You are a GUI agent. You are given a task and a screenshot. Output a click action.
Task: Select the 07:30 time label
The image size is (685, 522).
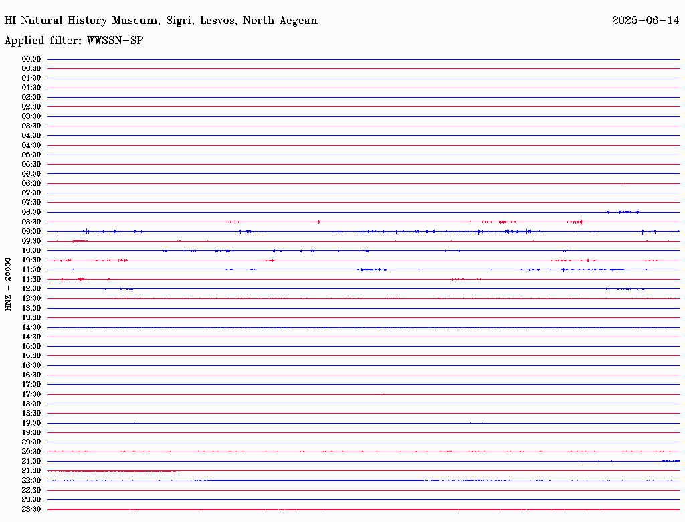click(x=31, y=203)
